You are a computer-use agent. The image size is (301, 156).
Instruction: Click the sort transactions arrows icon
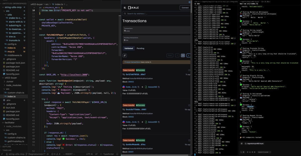pos(125,55)
